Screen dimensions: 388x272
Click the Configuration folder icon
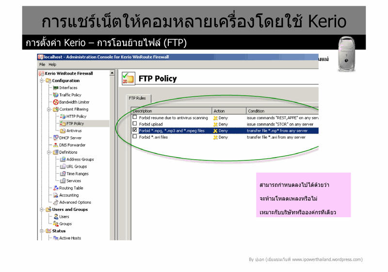[48, 80]
